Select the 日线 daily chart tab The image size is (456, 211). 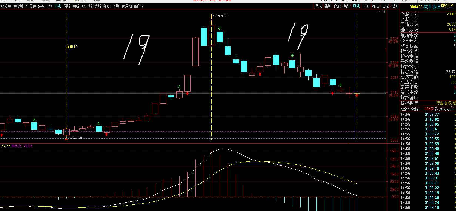[x=58, y=6]
